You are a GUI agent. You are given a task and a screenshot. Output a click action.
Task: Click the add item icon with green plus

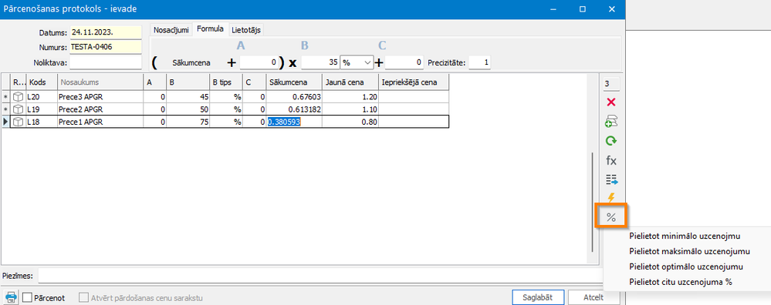click(611, 122)
